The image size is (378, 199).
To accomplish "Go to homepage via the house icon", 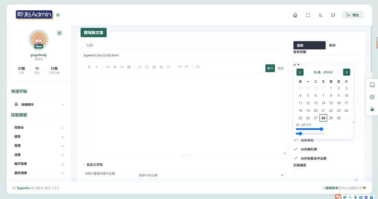I will (x=295, y=15).
